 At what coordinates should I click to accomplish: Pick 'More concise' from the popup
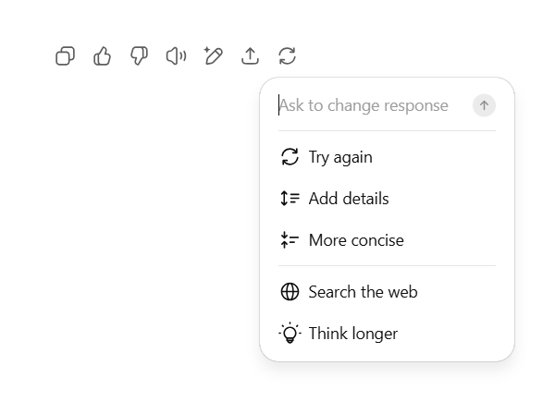[x=387, y=240]
